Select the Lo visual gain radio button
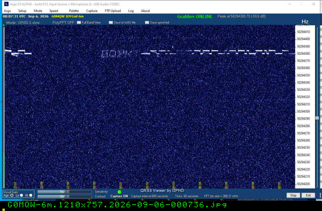This screenshot has height=211, width=322. (x=21, y=195)
